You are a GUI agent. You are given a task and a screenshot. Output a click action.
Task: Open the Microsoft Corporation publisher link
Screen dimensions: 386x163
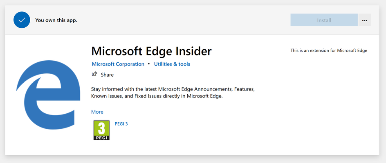coord(118,64)
